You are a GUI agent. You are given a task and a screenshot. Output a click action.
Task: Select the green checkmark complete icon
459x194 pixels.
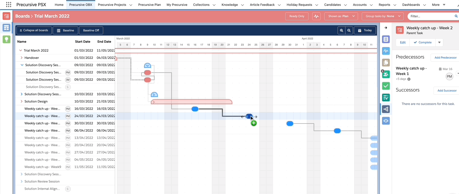pyautogui.click(x=386, y=86)
